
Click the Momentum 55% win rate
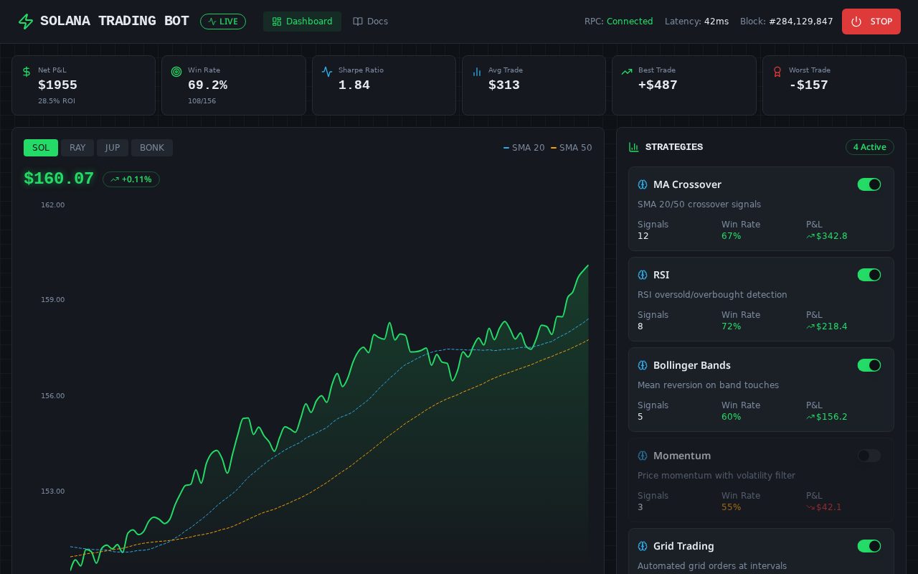coord(732,507)
